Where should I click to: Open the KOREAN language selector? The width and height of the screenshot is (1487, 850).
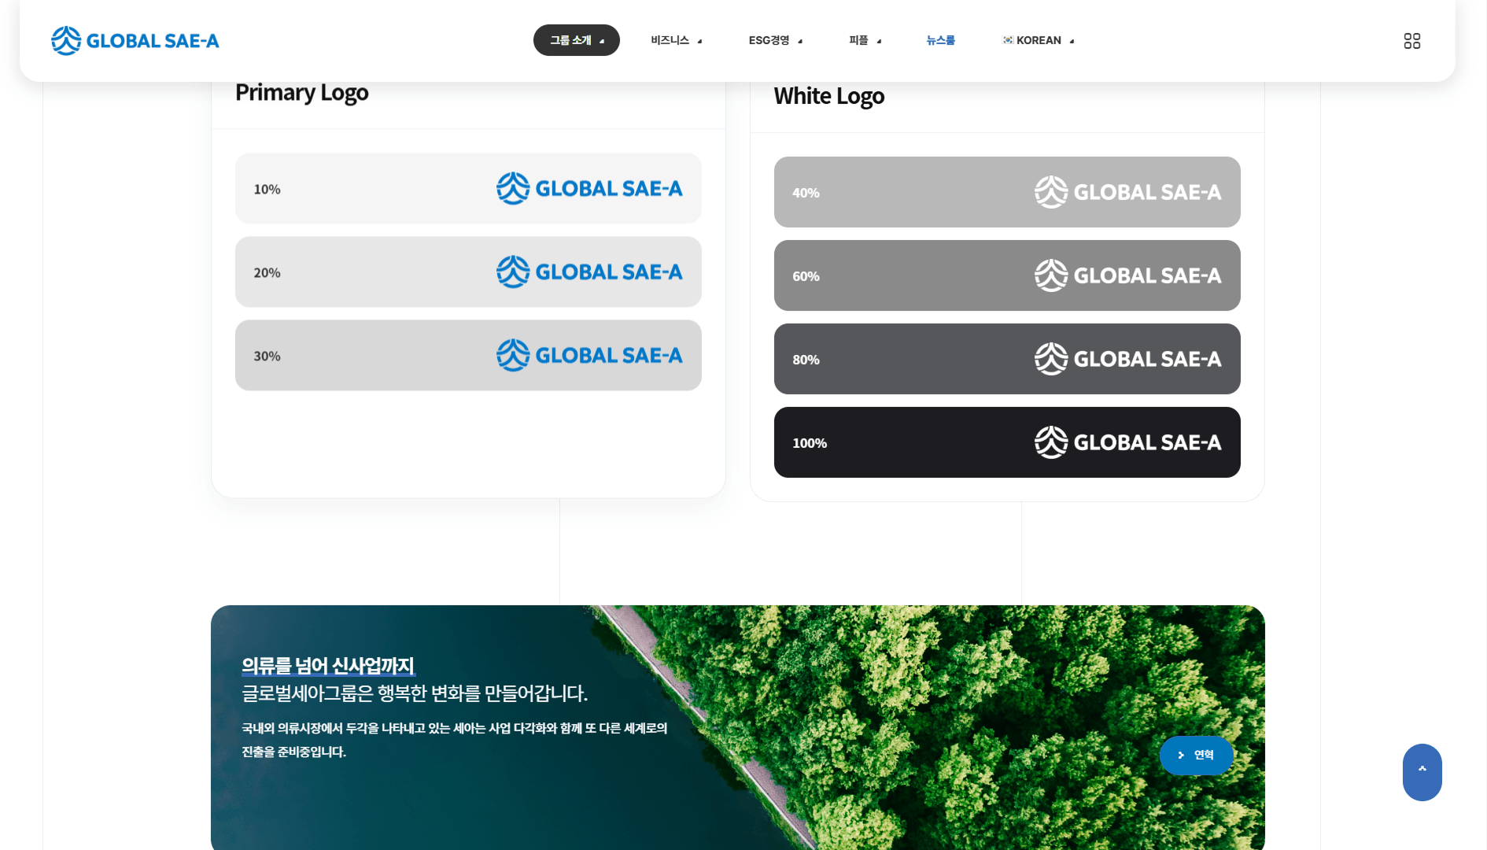(x=1039, y=40)
